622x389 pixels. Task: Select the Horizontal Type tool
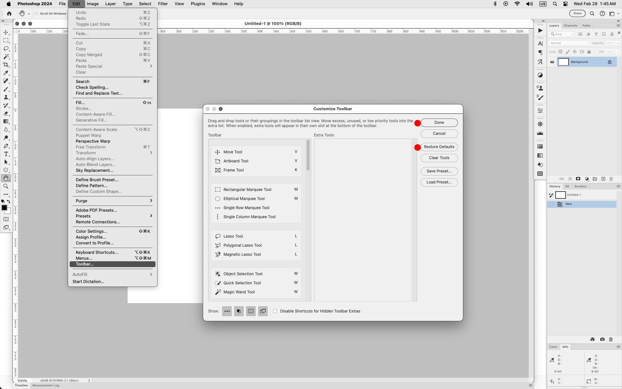point(6,154)
